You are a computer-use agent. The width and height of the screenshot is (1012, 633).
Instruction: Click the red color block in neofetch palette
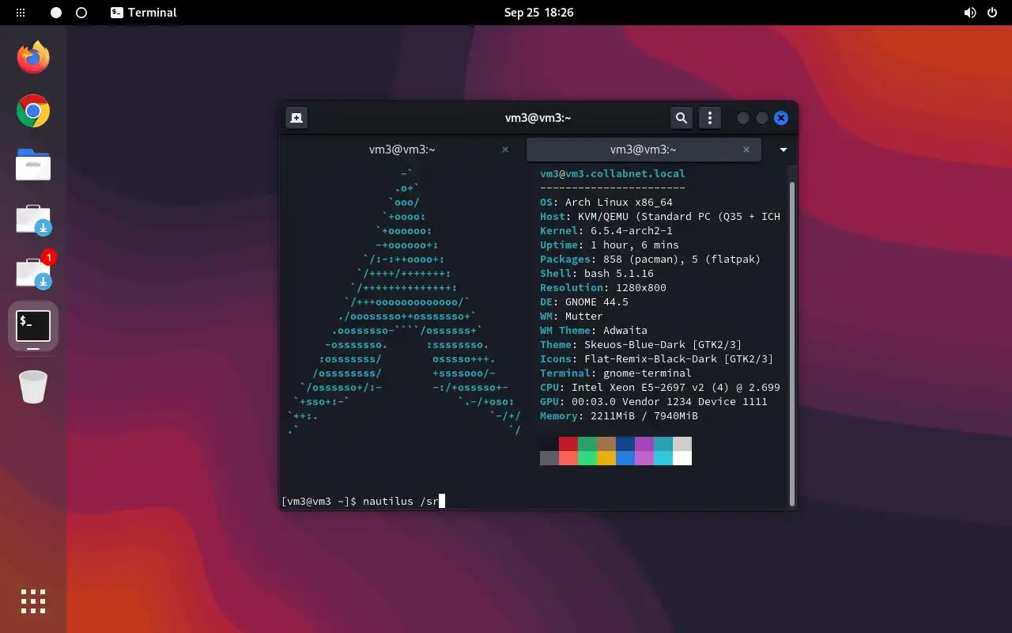click(568, 444)
